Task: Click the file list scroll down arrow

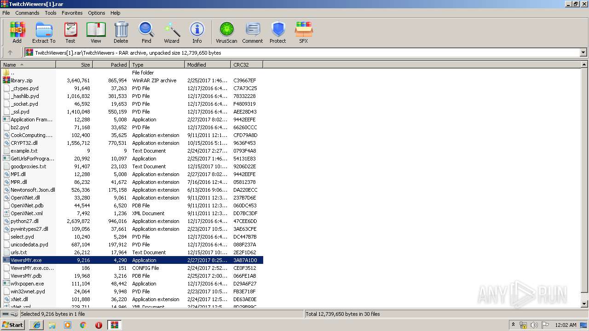Action: pyautogui.click(x=584, y=304)
